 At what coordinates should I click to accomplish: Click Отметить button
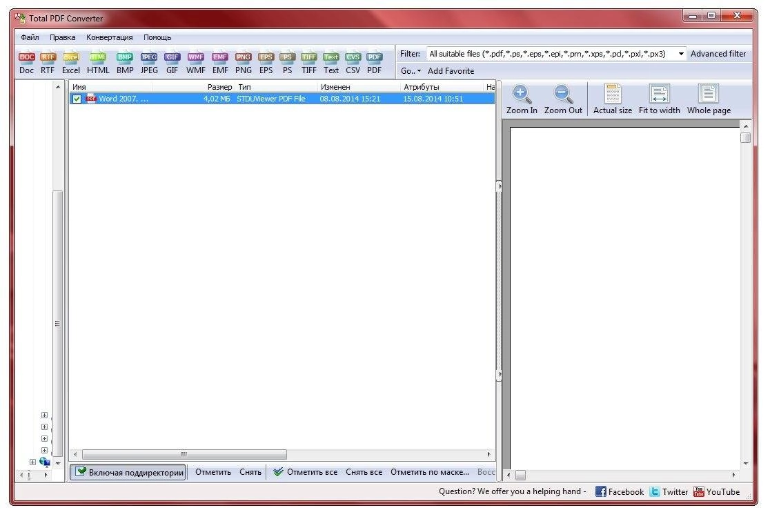coord(213,472)
